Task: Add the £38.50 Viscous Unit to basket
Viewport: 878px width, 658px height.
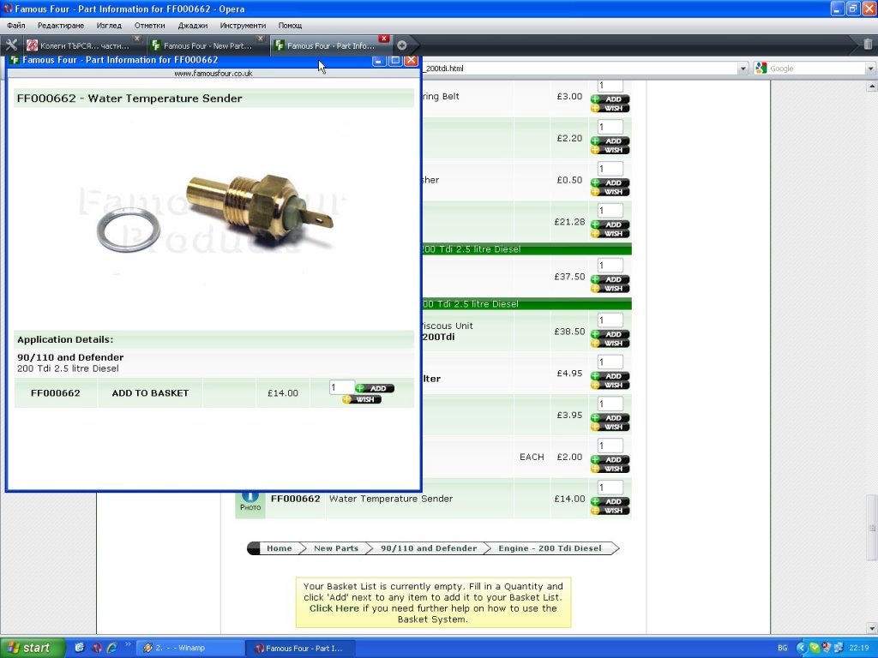Action: (x=610, y=334)
